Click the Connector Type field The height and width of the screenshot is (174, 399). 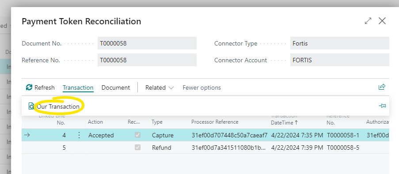[x=340, y=43]
